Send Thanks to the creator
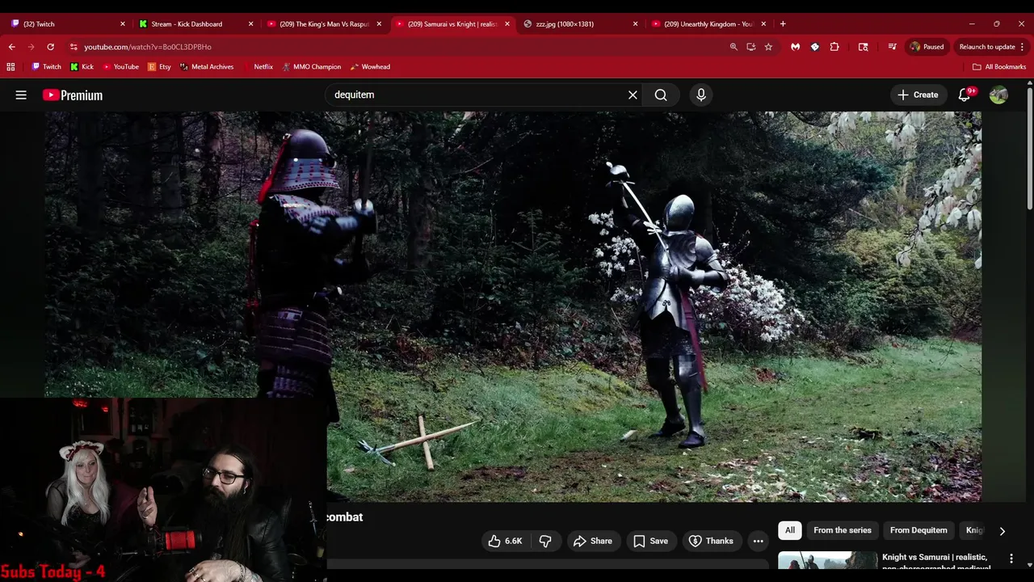 tap(711, 541)
